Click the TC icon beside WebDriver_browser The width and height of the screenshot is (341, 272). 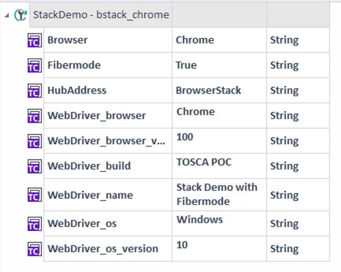(x=34, y=116)
